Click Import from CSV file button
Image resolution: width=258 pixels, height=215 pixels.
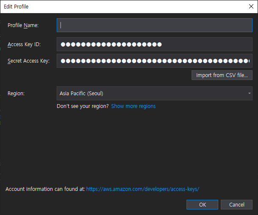coord(222,75)
